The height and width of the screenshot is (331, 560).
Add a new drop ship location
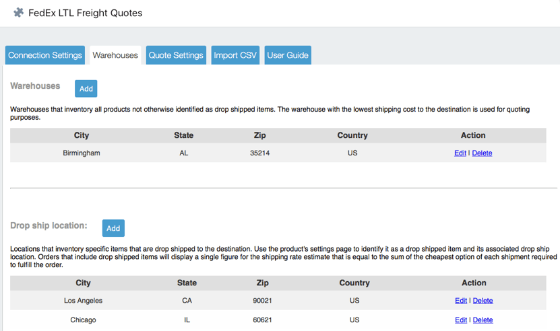tap(113, 228)
